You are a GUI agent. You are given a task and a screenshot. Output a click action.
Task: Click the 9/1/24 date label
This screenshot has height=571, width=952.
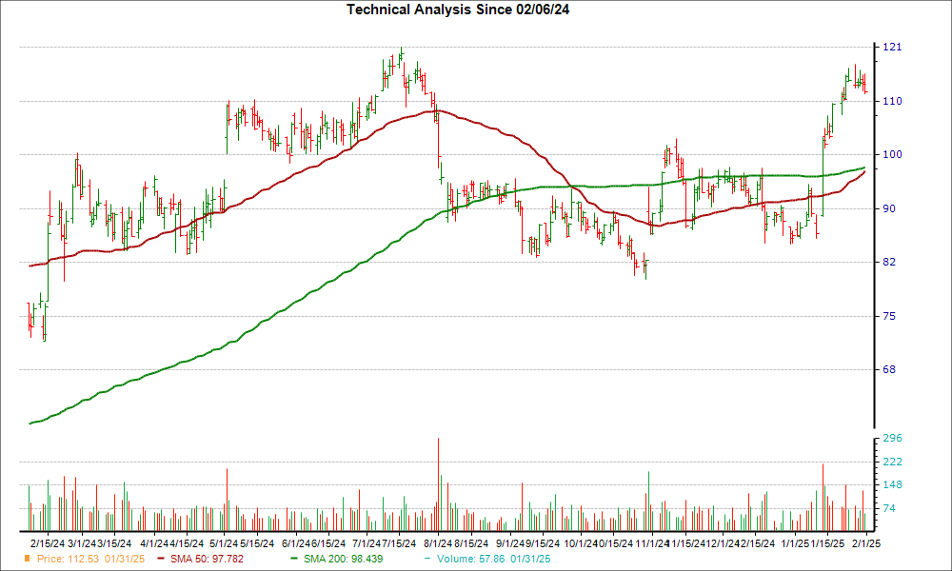point(510,543)
